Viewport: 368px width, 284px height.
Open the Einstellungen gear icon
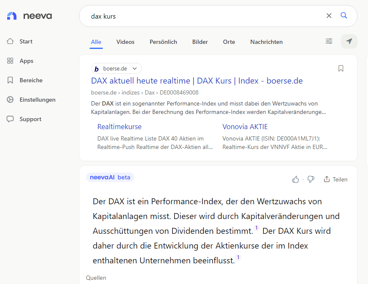10,100
